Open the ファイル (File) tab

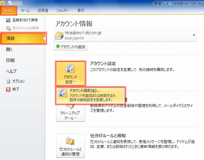(8, 11)
